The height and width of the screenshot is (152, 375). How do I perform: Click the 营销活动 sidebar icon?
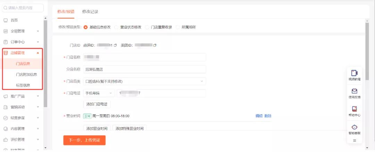click(x=6, y=107)
